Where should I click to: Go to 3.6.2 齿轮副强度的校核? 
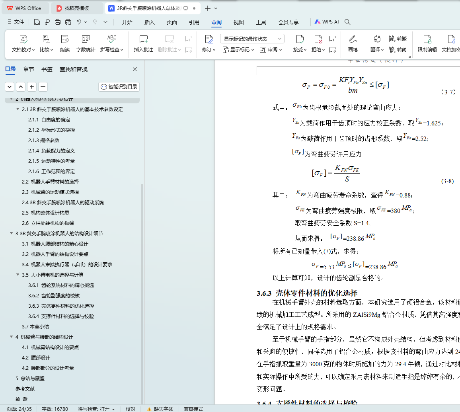click(x=54, y=295)
